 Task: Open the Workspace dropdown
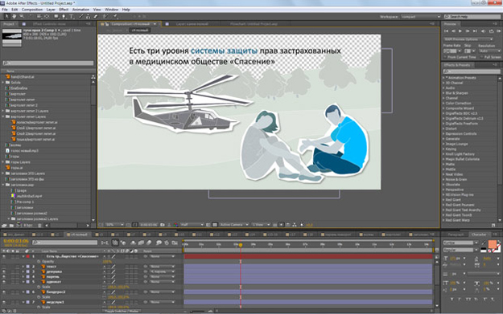(421, 17)
